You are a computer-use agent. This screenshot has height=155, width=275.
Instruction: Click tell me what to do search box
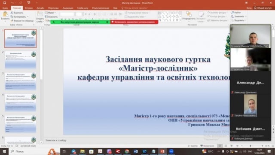tap(134, 8)
